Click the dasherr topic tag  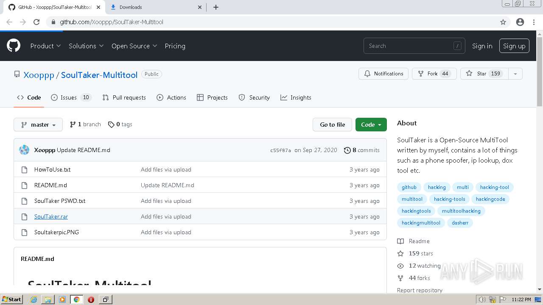(x=460, y=223)
